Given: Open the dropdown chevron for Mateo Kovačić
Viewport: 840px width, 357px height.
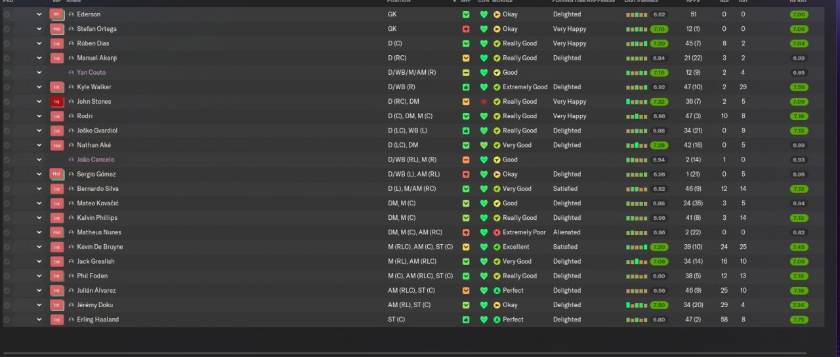Looking at the screenshot, I should point(39,203).
